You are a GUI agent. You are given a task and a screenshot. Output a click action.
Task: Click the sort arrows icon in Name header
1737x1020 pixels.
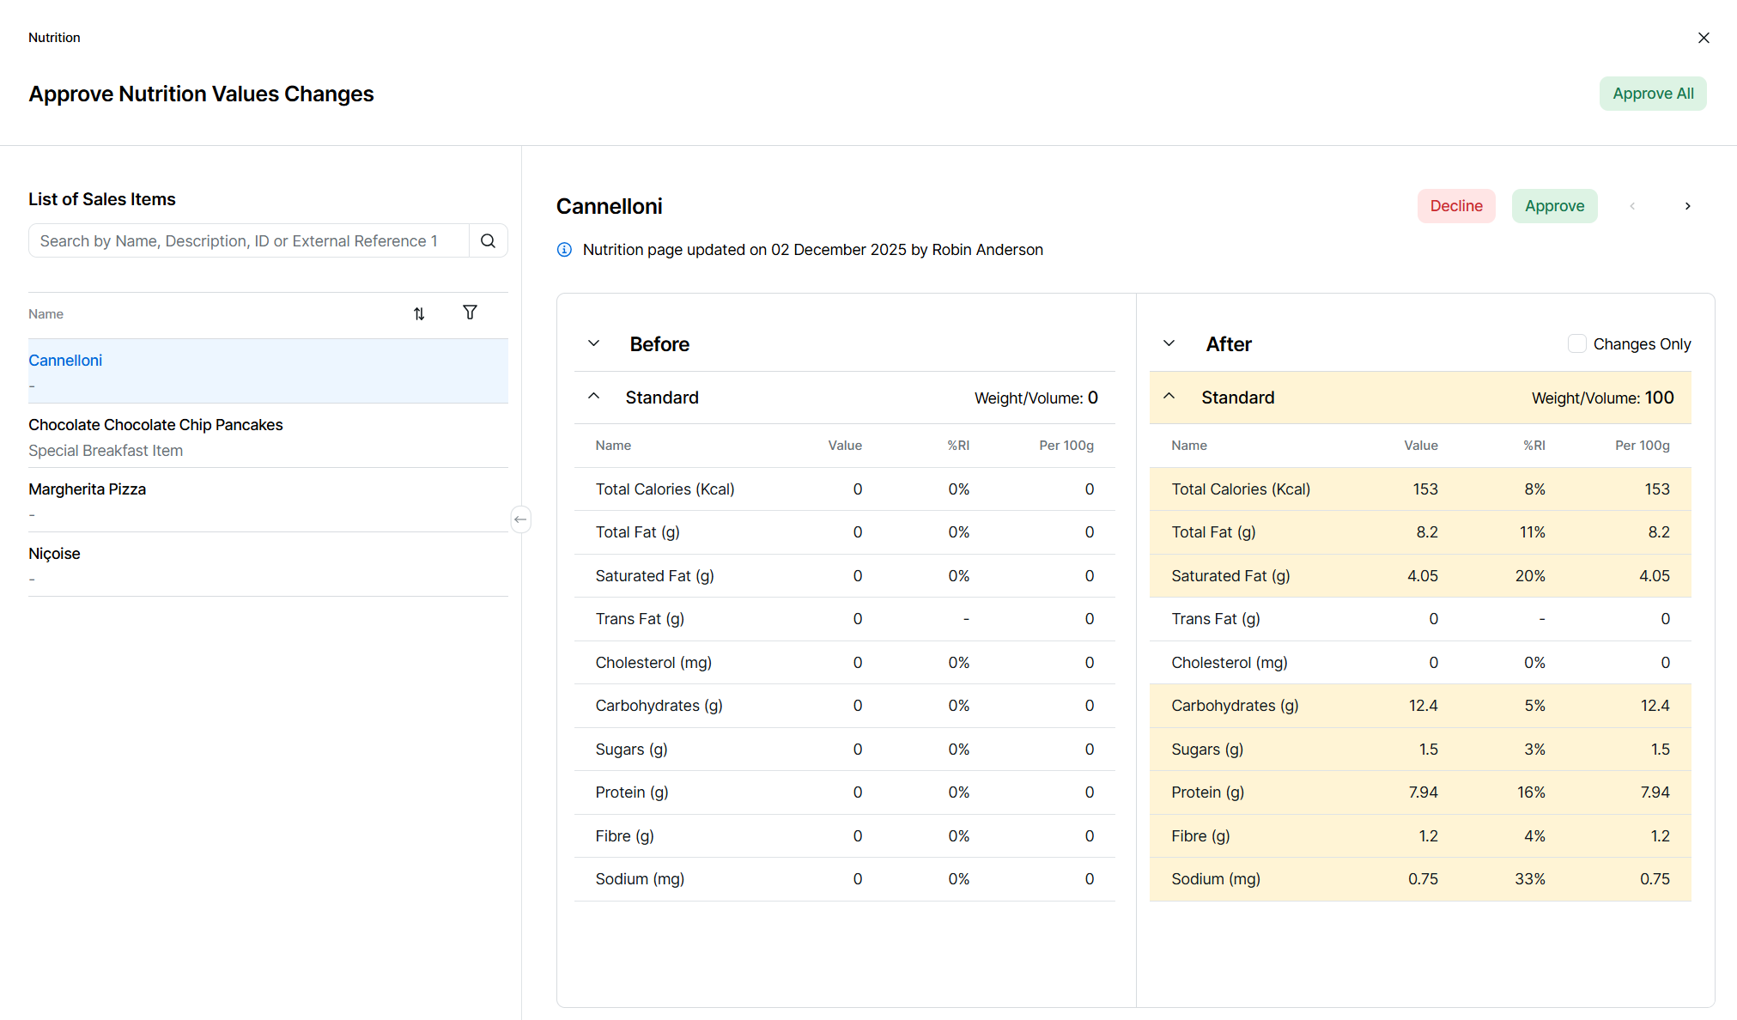tap(419, 314)
